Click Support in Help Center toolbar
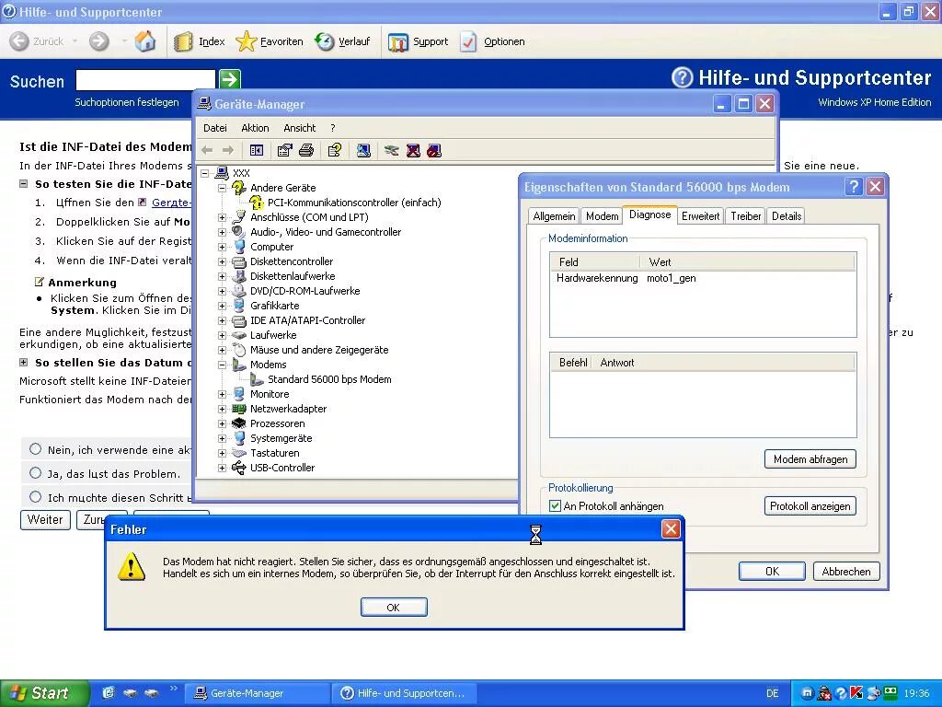This screenshot has height=707, width=942. [x=419, y=41]
